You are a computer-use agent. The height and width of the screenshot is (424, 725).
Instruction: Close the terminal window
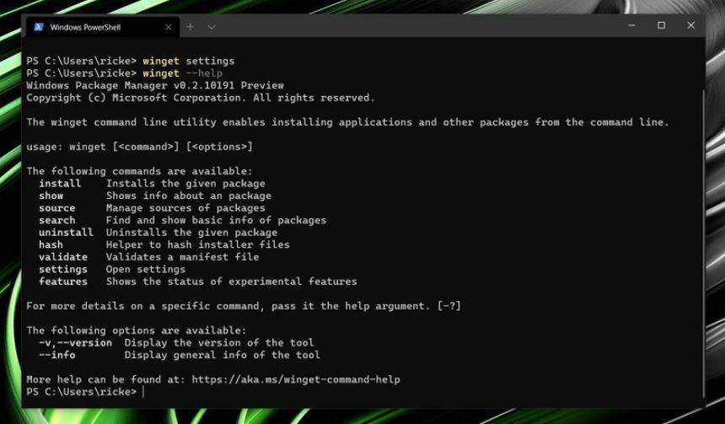point(690,25)
